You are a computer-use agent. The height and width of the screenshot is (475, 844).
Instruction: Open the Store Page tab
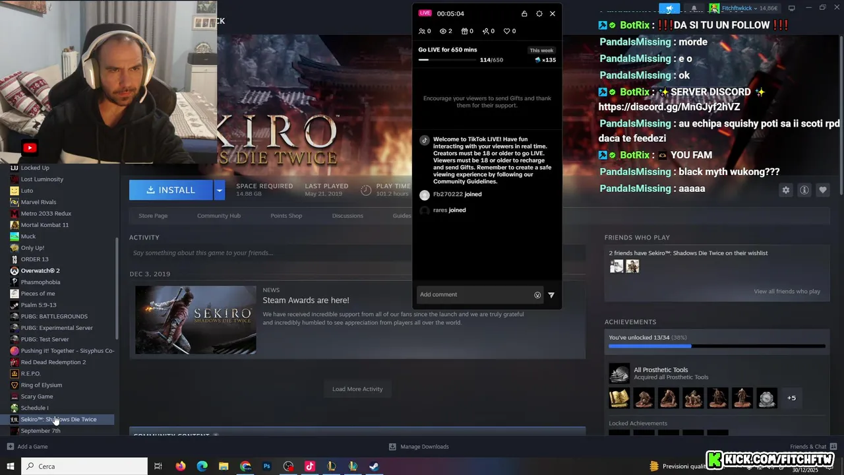(x=153, y=216)
